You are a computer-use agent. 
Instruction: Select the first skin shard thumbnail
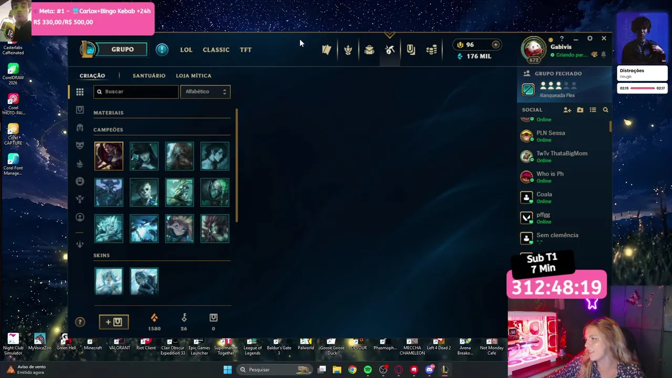[x=109, y=281]
